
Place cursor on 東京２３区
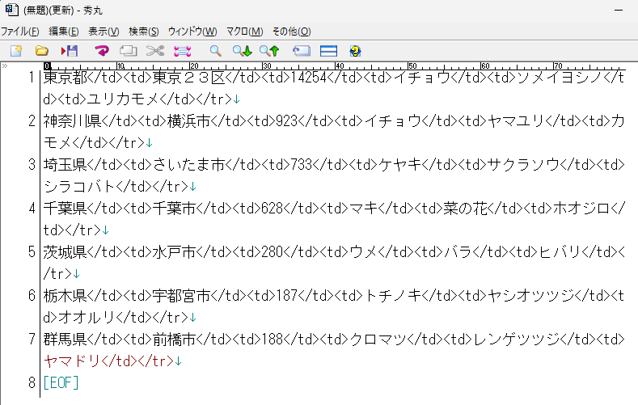click(188, 78)
